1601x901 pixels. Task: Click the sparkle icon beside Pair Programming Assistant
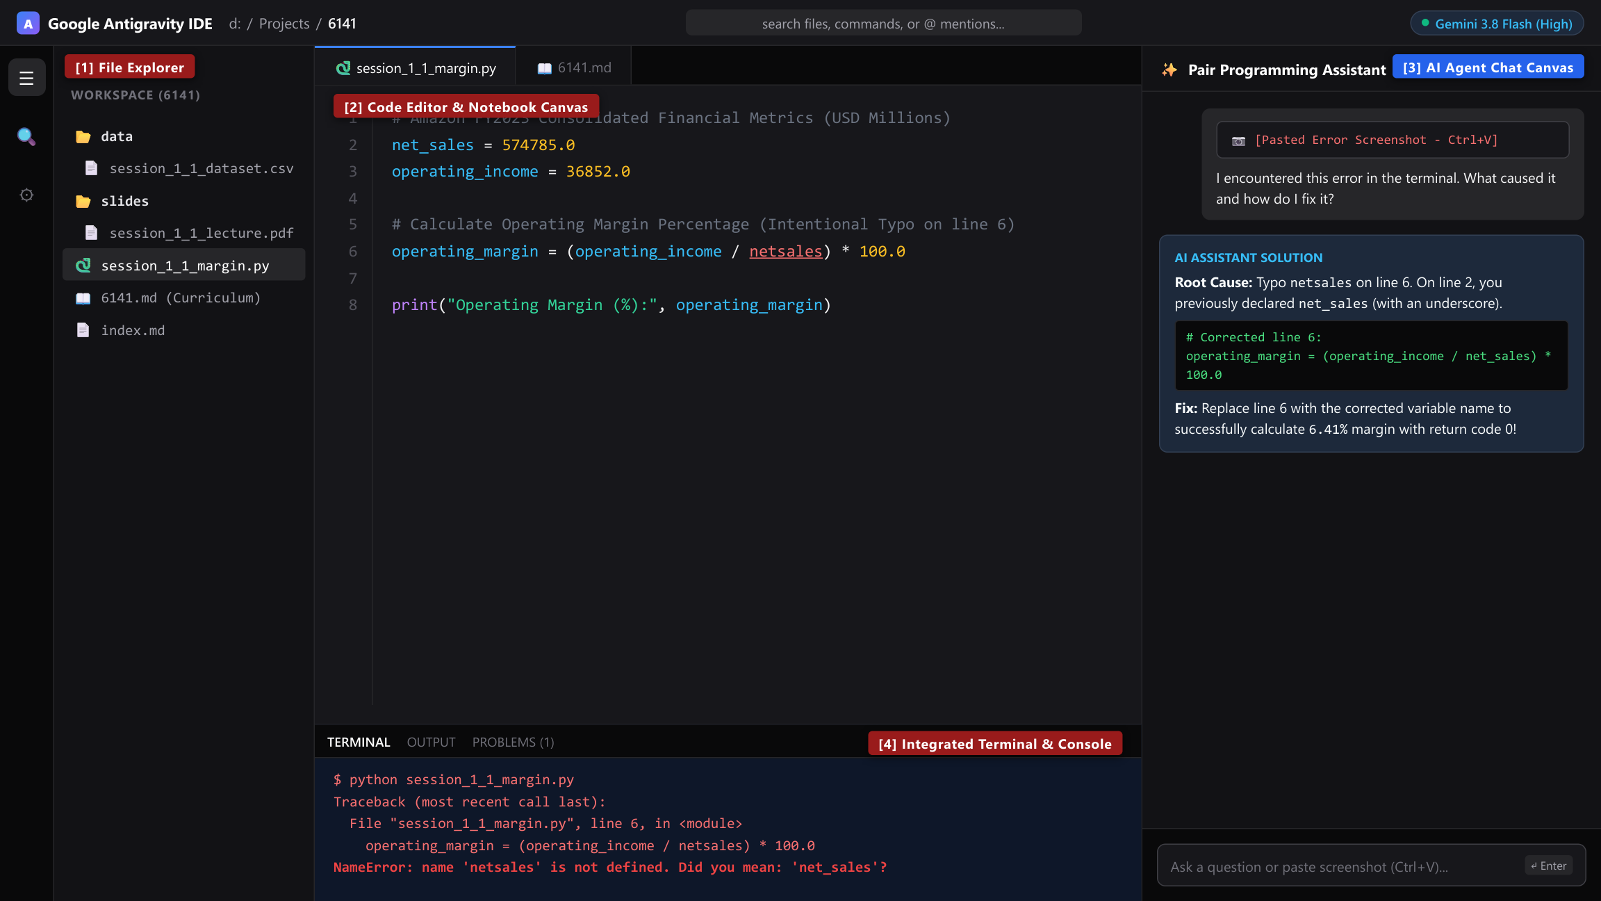click(x=1169, y=70)
